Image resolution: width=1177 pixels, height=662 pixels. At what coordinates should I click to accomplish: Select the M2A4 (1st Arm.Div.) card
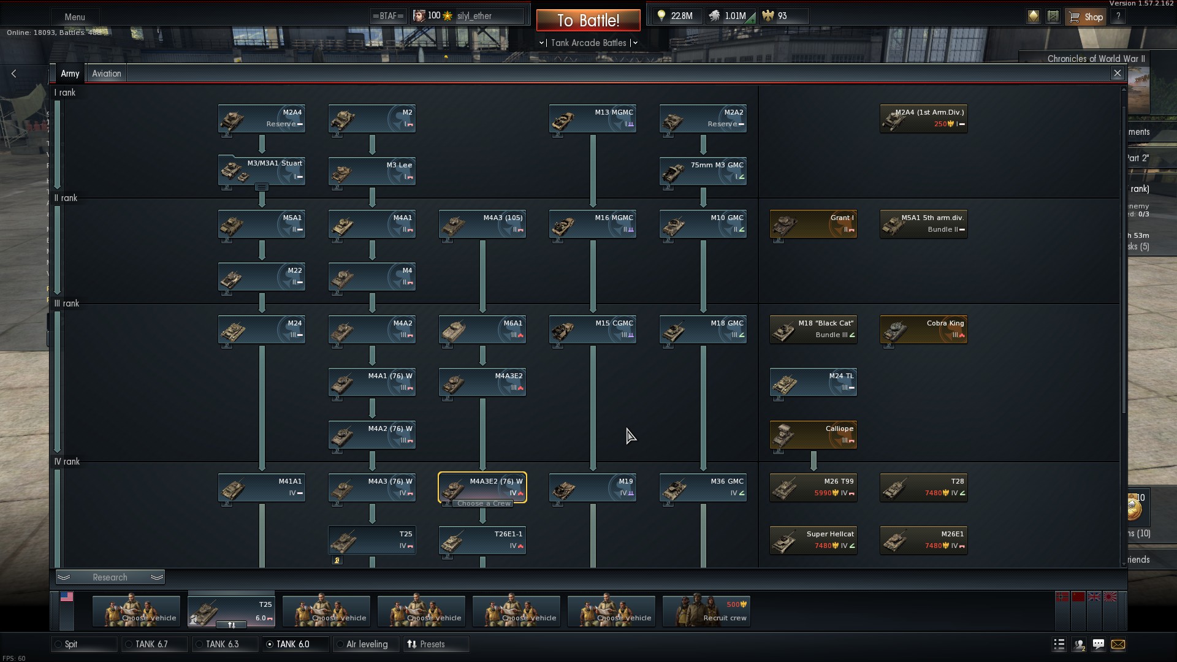tap(924, 118)
